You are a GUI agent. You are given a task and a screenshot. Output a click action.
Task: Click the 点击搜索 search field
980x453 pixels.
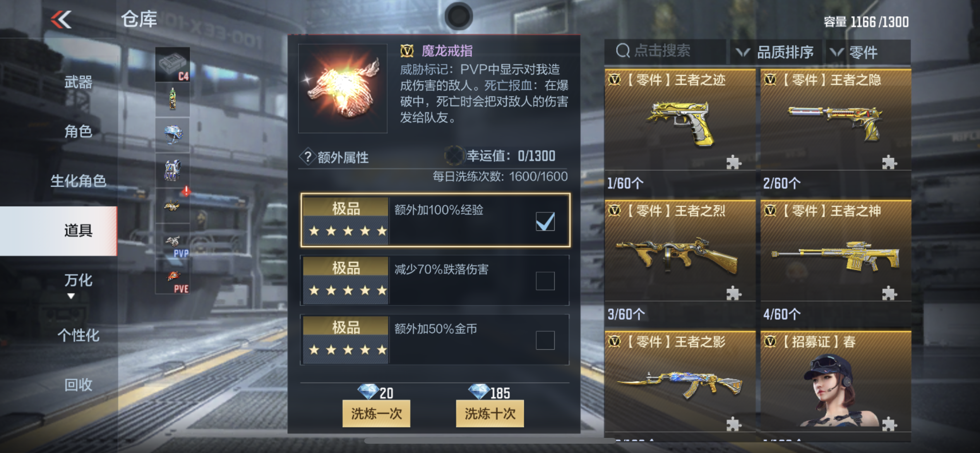(665, 51)
